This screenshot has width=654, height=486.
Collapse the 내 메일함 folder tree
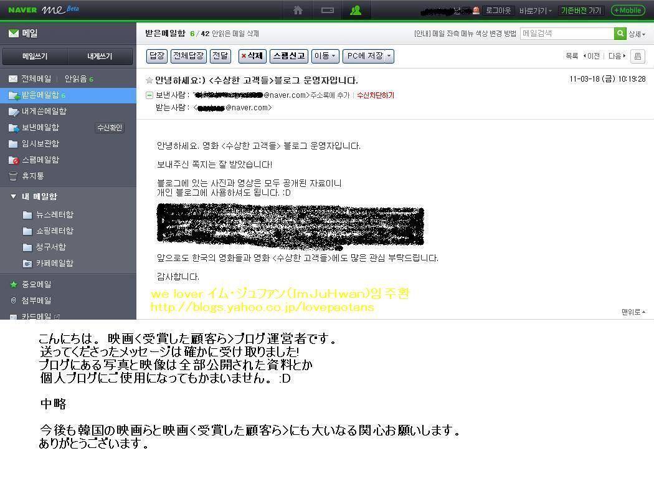coord(13,196)
